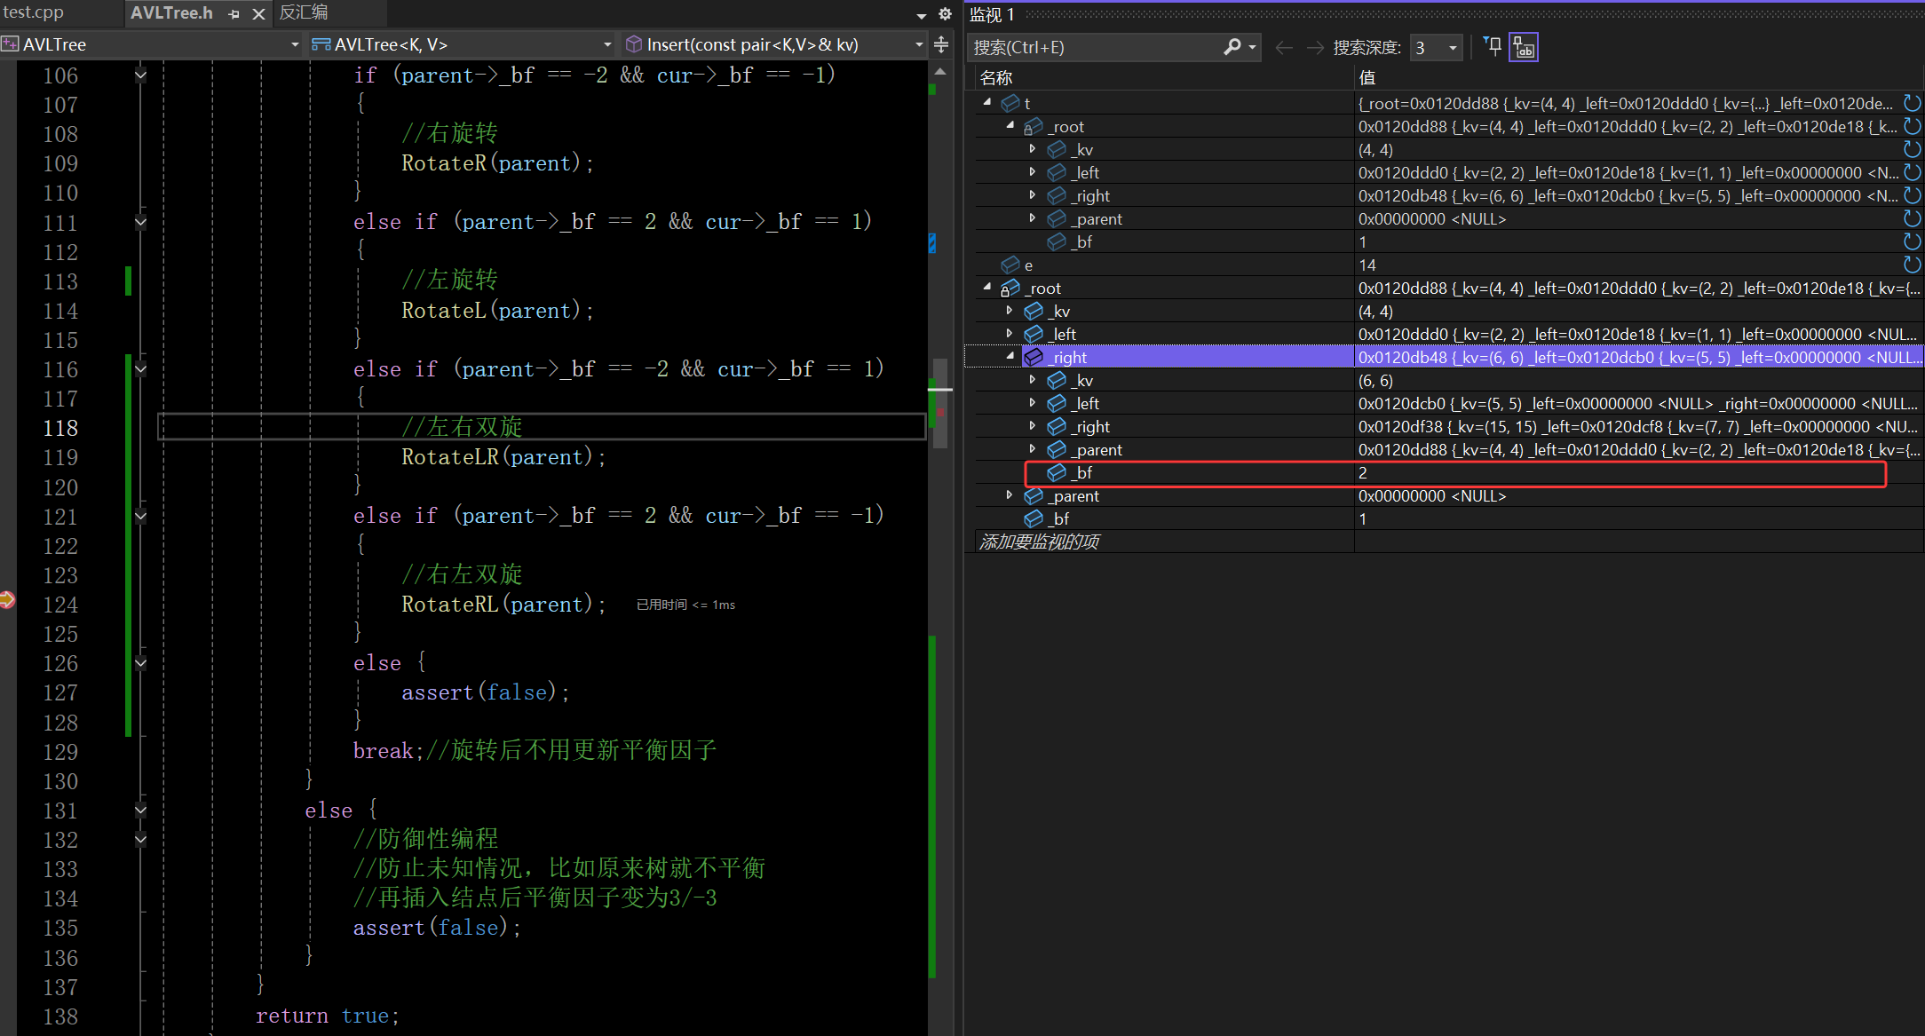Close the AVLTree.h tab
Viewport: 1925px width, 1036px height.
click(258, 14)
